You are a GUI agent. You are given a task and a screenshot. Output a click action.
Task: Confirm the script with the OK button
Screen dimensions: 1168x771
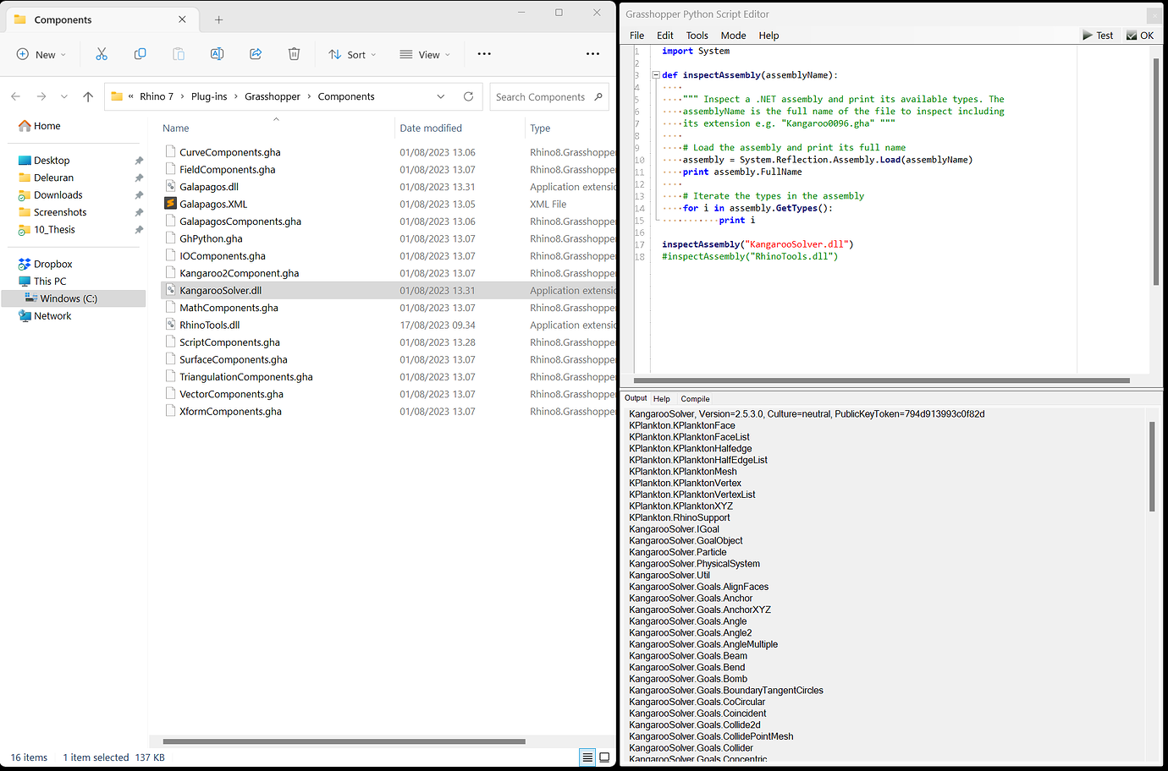[1140, 35]
